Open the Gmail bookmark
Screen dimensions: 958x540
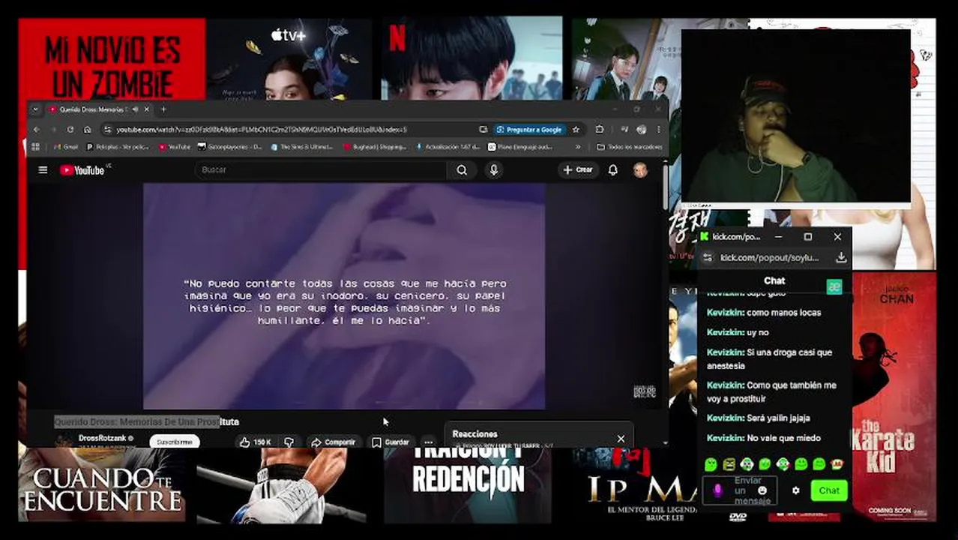coord(65,147)
